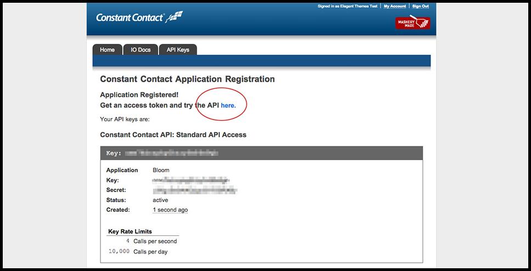Click the '1 second ago' created timestamp
The image size is (531, 271).
click(x=170, y=210)
